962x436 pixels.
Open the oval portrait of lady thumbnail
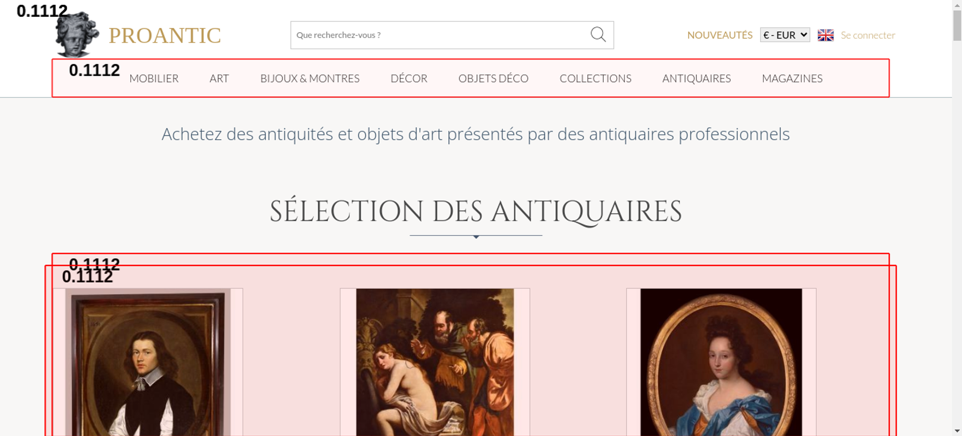click(x=721, y=362)
